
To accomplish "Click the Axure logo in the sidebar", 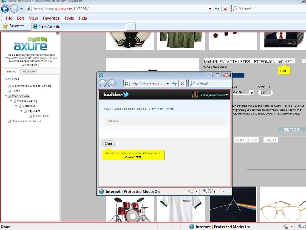I will click(31, 44).
